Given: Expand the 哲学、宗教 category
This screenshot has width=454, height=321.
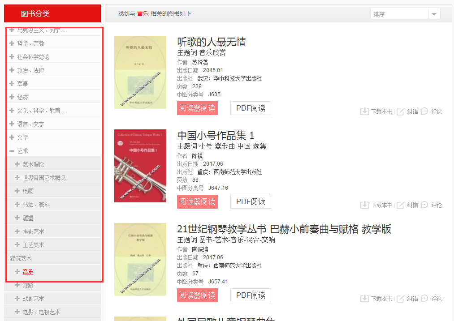Looking at the screenshot, I should click(x=12, y=43).
